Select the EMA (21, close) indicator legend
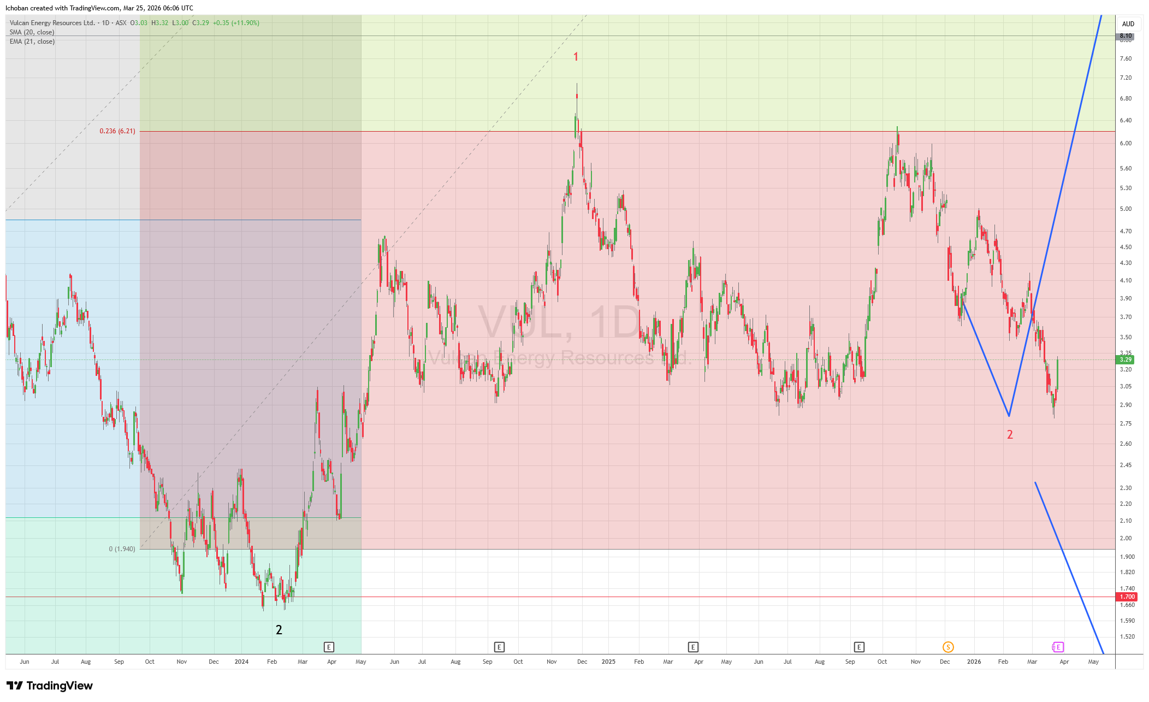The image size is (1149, 702). click(32, 42)
